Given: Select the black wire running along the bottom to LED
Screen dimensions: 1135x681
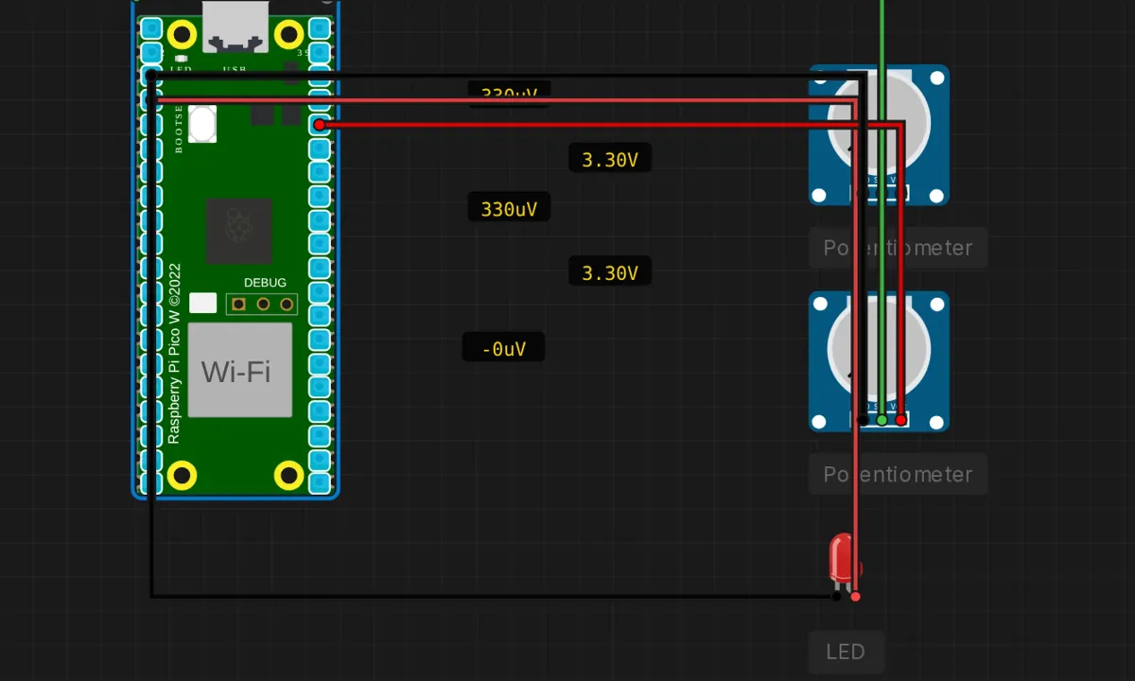Looking at the screenshot, I should [492, 596].
